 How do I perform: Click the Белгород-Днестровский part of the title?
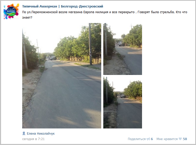[82, 6]
